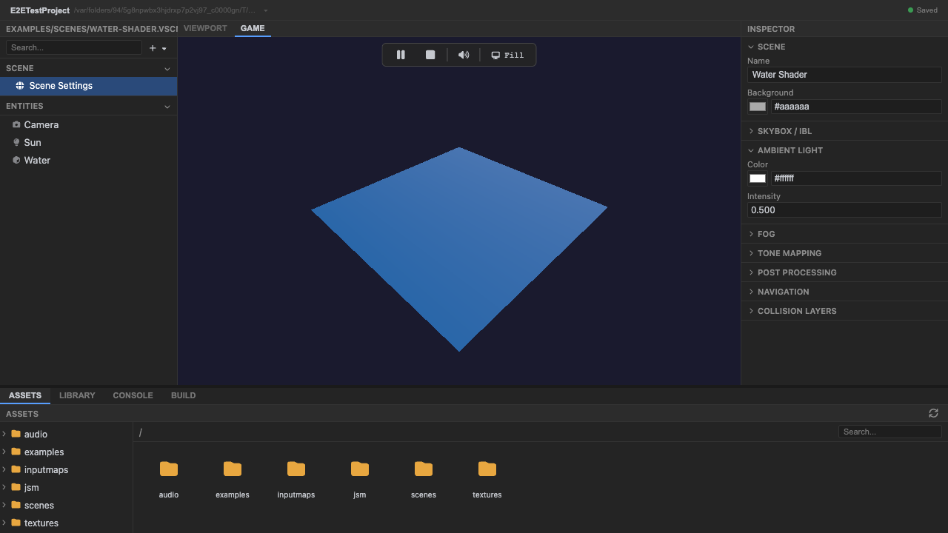The height and width of the screenshot is (533, 948).
Task: Click the jsm folder icon in the asset tree
Action: [16, 487]
